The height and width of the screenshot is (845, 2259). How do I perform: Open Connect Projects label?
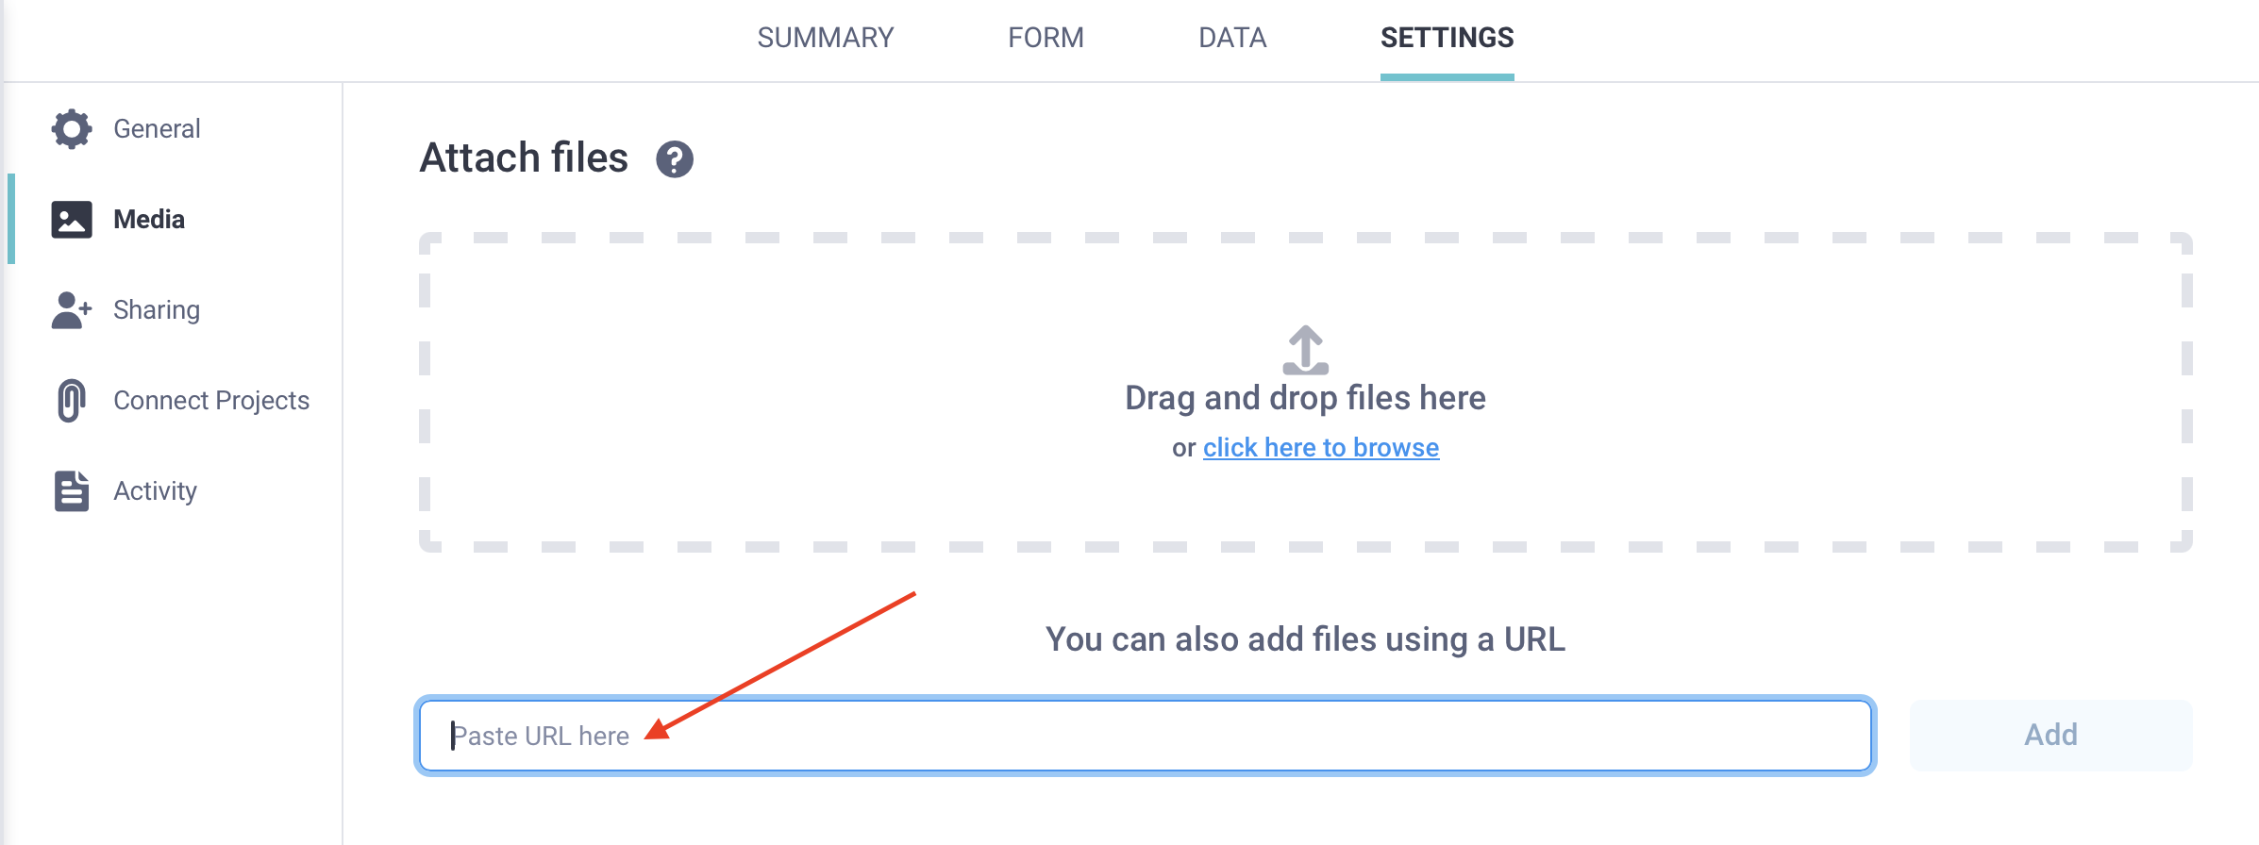click(x=211, y=401)
